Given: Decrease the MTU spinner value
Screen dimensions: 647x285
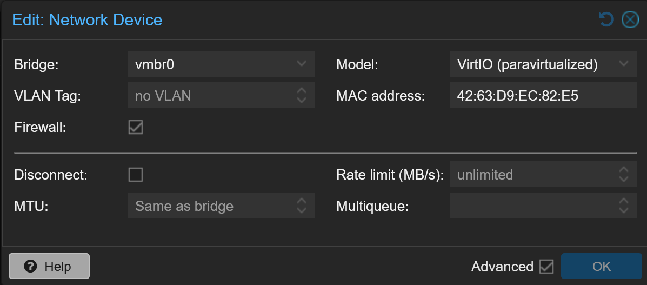Looking at the screenshot, I should click(302, 211).
